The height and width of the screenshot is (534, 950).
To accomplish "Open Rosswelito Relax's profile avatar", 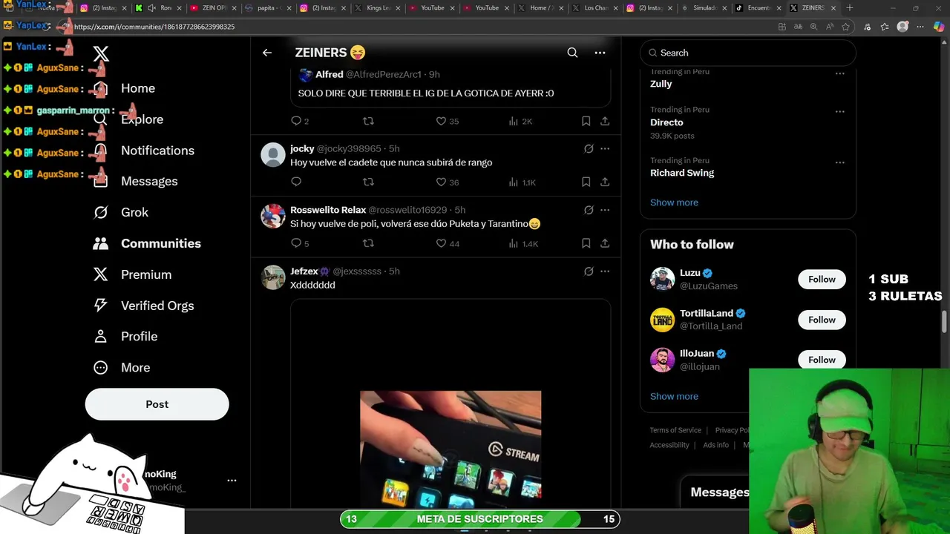I will click(x=273, y=216).
